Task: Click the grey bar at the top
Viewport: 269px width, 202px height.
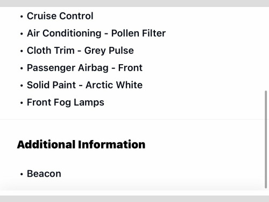Action: pos(134,3)
